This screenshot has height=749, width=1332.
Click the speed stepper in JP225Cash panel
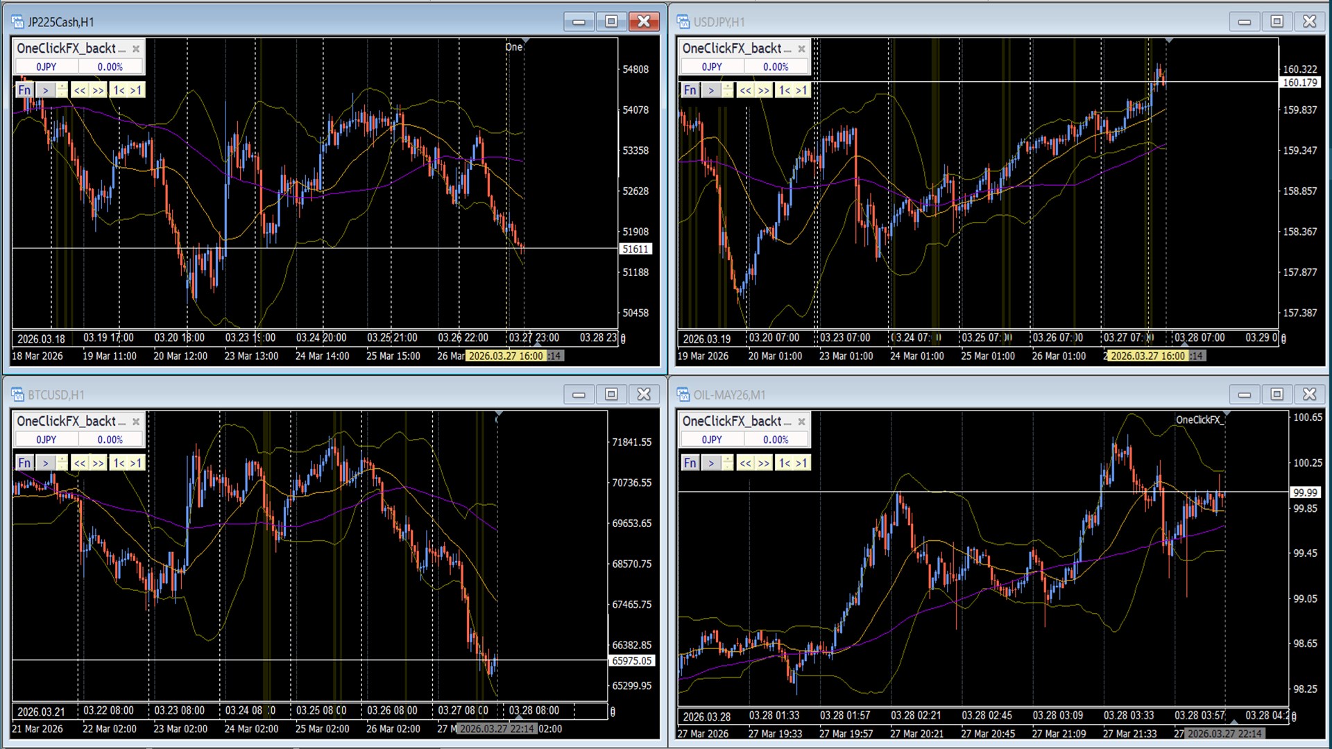[62, 90]
